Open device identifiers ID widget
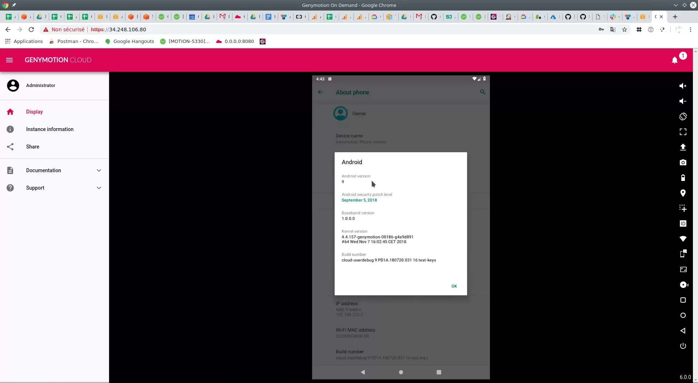 [x=683, y=224]
